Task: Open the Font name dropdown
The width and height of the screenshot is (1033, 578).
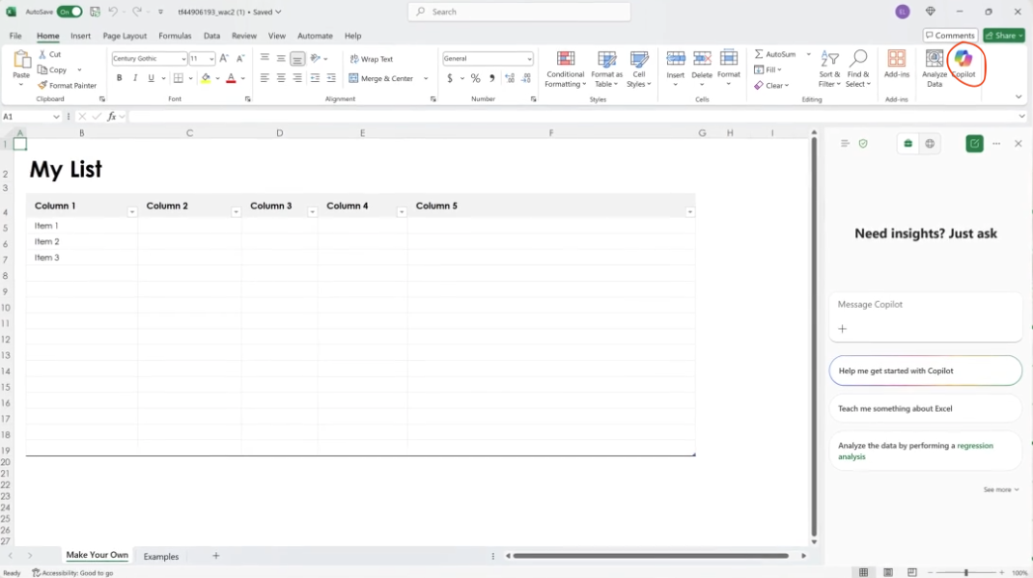Action: click(183, 58)
